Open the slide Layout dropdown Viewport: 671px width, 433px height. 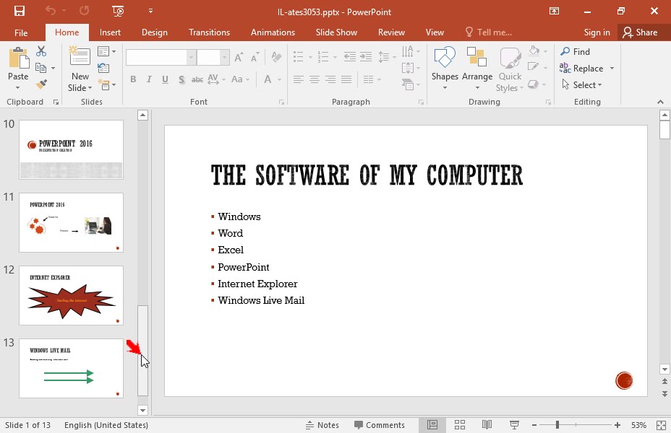coord(106,52)
